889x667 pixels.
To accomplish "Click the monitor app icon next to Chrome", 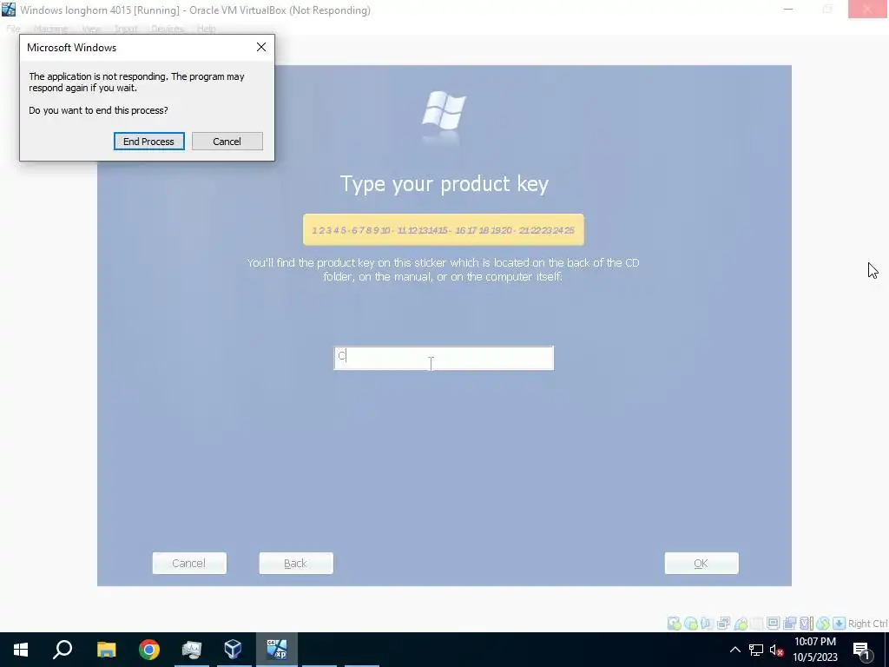I will point(192,650).
